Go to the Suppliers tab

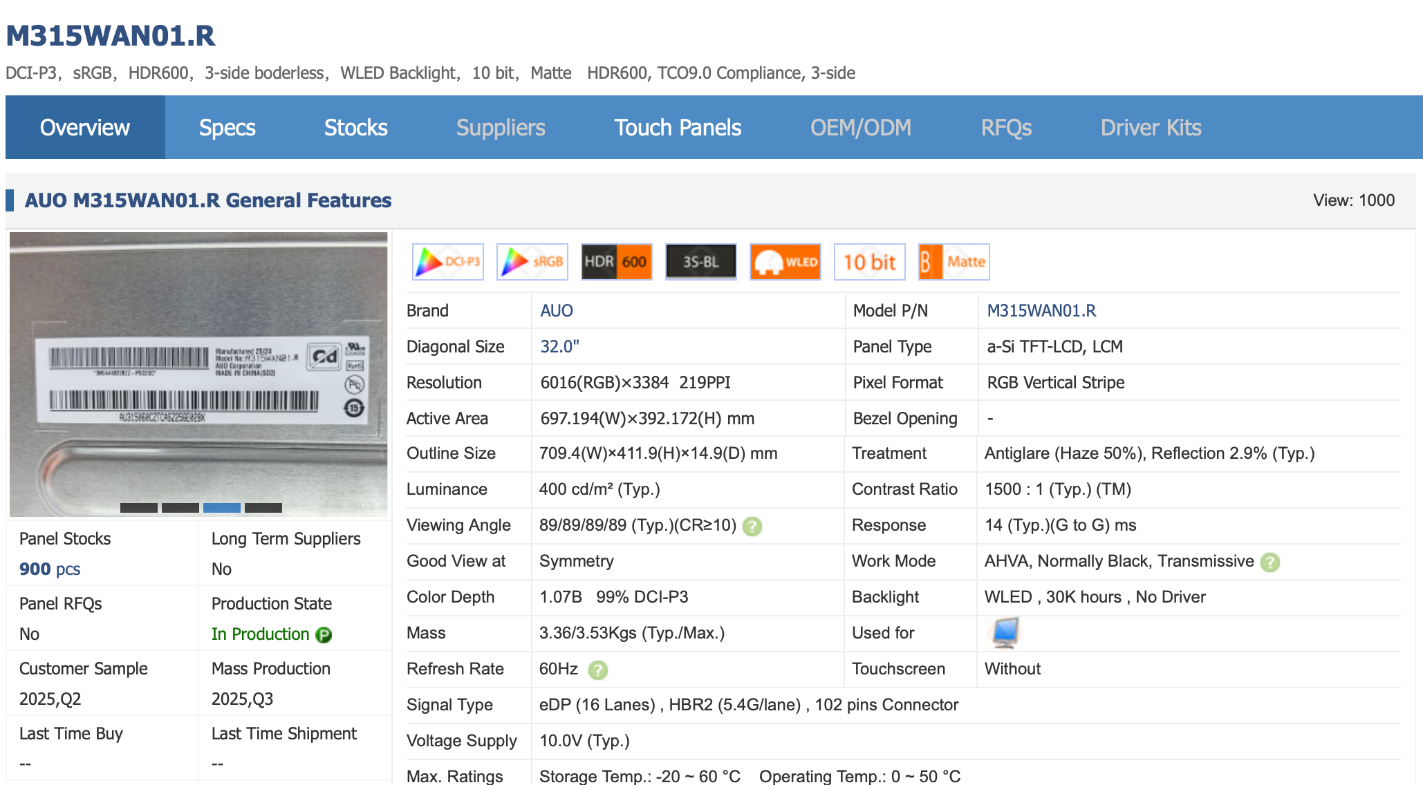[501, 127]
